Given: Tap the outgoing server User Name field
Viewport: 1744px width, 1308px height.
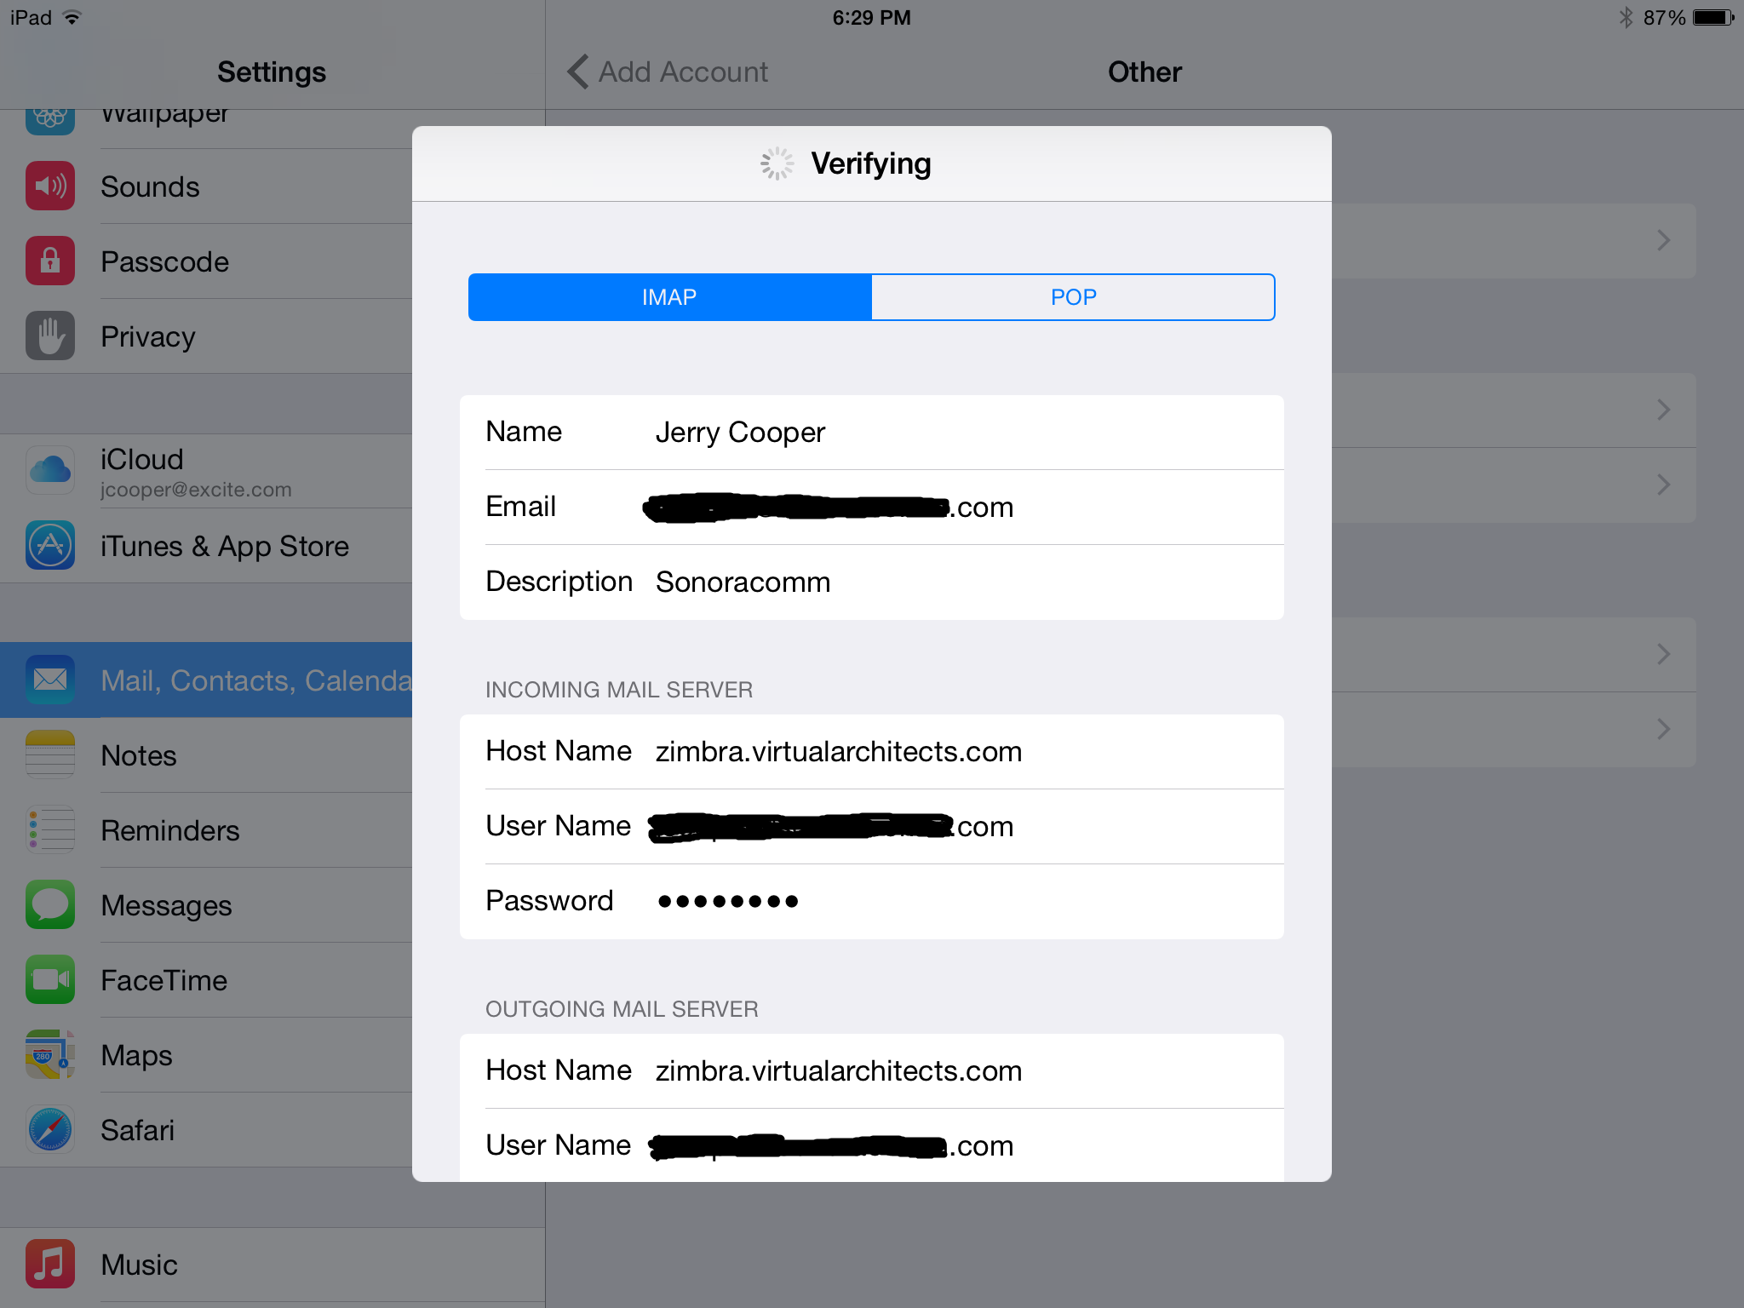Looking at the screenshot, I should (x=872, y=1145).
